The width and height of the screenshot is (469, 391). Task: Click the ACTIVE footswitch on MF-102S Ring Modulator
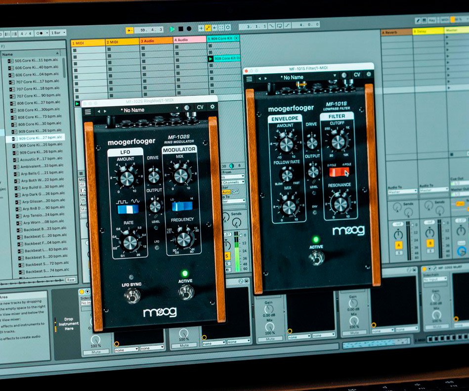point(186,292)
